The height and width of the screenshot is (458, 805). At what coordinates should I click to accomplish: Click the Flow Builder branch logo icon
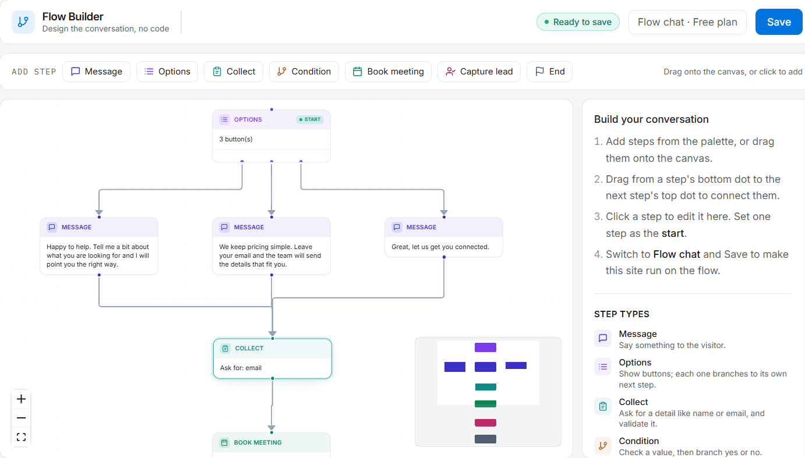23,22
